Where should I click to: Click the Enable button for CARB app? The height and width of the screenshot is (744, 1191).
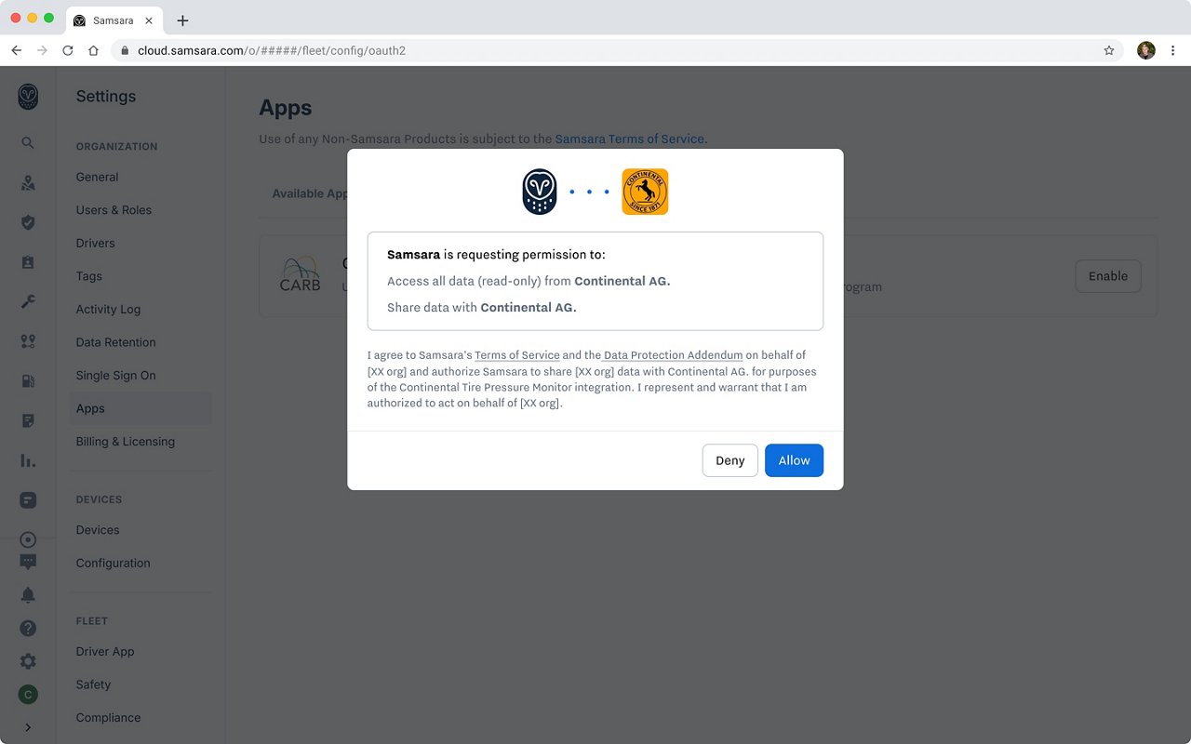1108,276
